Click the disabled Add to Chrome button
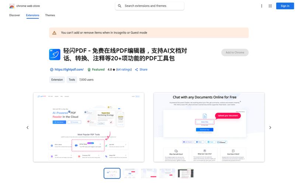This screenshot has width=295, height=183. click(235, 52)
